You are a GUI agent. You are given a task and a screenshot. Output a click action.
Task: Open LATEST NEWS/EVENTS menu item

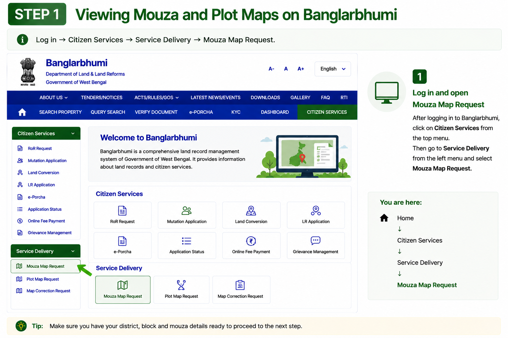(216, 98)
